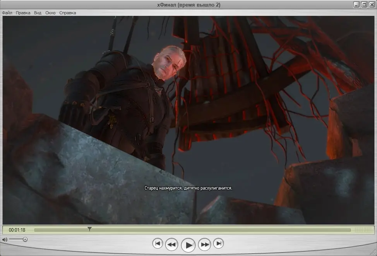This screenshot has height=256, width=377.
Task: Click the fast forward button
Action: (x=205, y=244)
